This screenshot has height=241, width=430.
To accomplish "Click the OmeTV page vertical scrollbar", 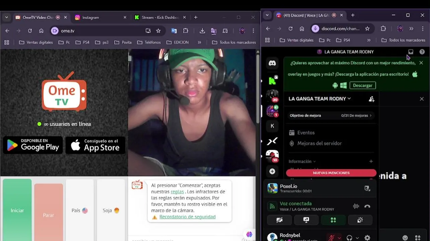I will [258, 89].
